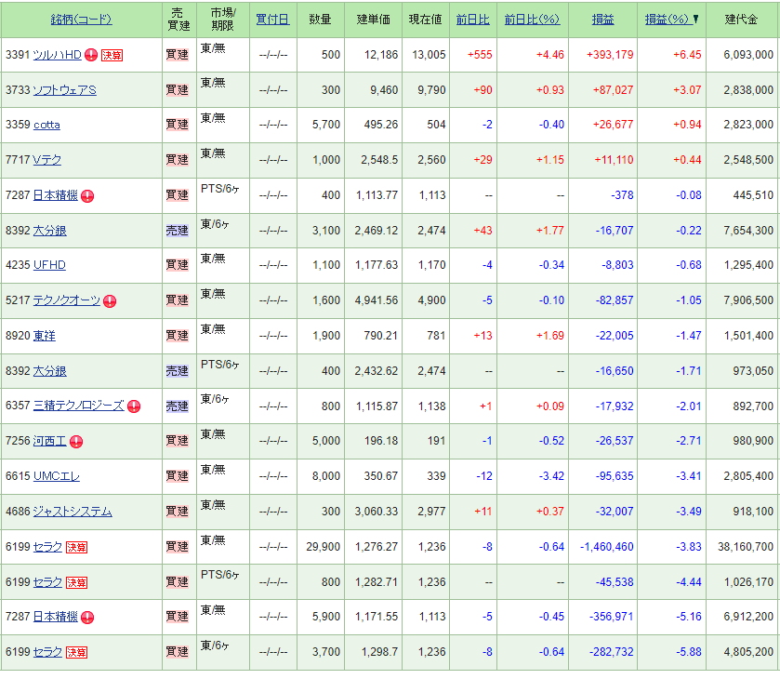Open the UFHD stock link
Screen dimensions: 780x679
pyautogui.click(x=49, y=265)
